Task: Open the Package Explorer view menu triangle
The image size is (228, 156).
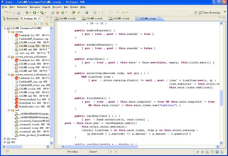Action: pos(51,23)
